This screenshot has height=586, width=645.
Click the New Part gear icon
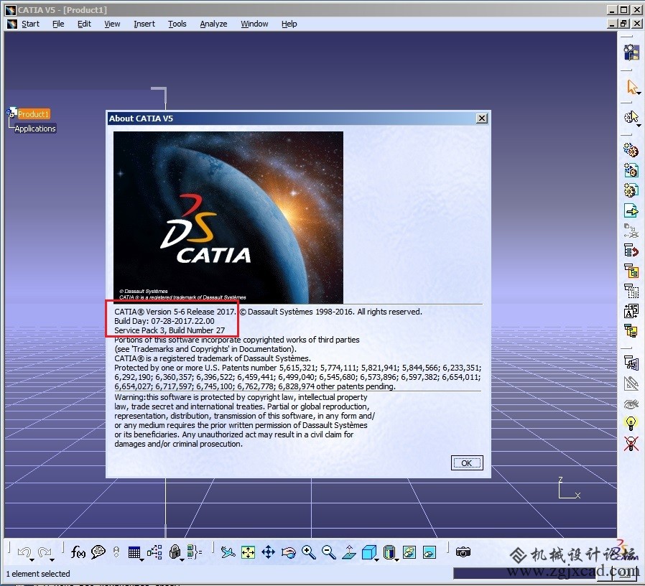coord(631,190)
